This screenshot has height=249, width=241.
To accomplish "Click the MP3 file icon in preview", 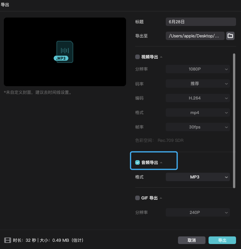I will 64,52.
